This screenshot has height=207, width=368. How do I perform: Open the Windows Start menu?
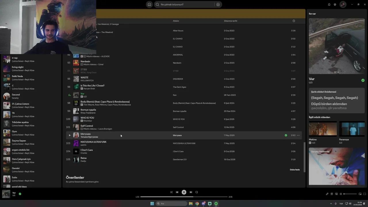152,204
